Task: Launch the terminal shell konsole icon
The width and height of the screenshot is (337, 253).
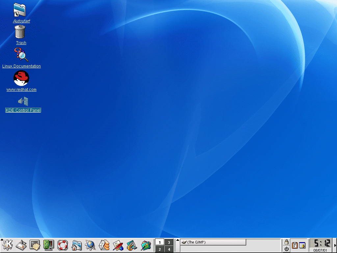Action: [35, 245]
